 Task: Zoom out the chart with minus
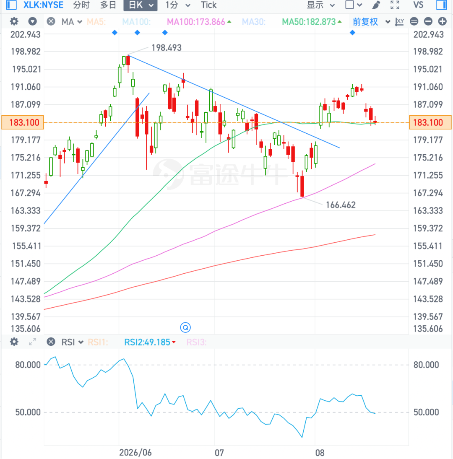(x=428, y=21)
